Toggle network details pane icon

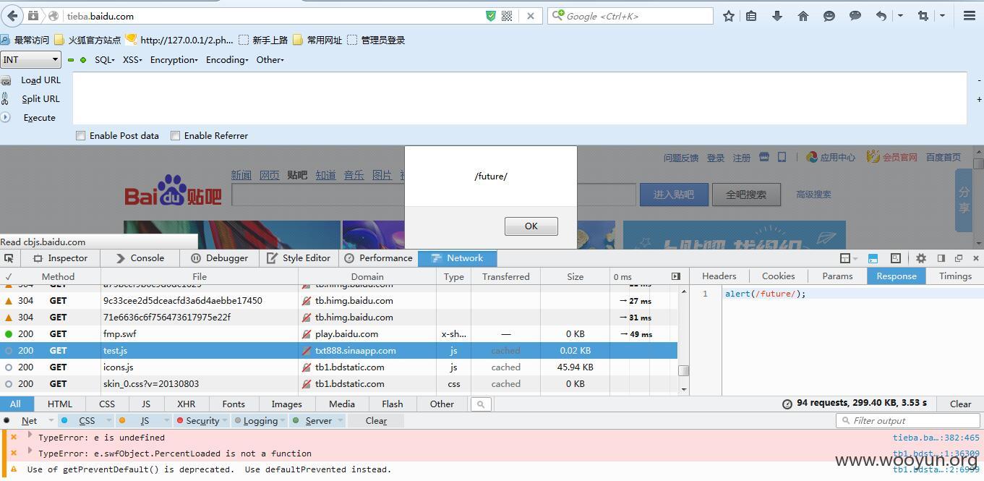676,276
